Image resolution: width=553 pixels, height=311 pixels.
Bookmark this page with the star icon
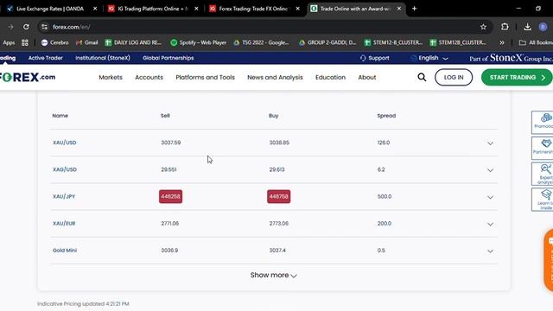pos(483,27)
